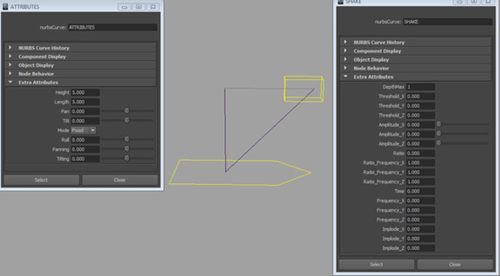Click the Frequency_Y value field
500x276 pixels.
click(x=420, y=210)
